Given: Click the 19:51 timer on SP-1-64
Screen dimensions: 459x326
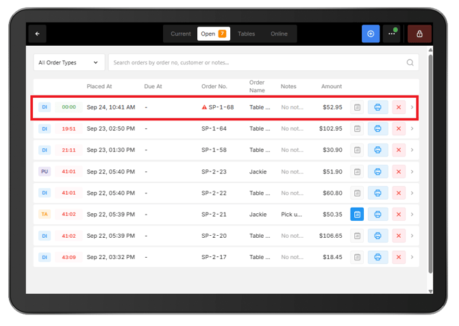Looking at the screenshot, I should (69, 128).
